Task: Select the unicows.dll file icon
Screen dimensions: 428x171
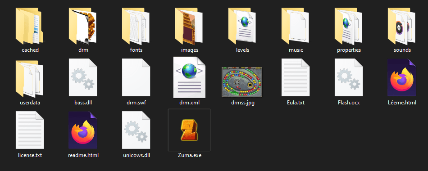Action: [x=136, y=130]
